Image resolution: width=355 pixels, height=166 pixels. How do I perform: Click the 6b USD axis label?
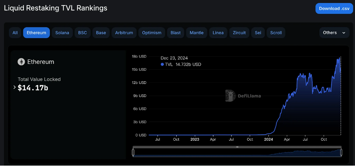pyautogui.click(x=140, y=109)
